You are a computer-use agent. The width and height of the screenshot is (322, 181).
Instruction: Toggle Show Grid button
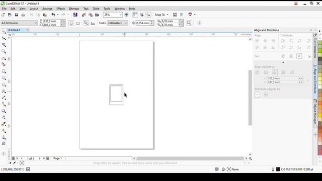point(142,15)
